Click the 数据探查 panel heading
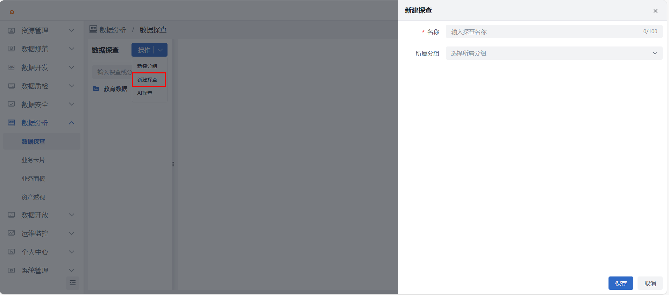 pyautogui.click(x=105, y=50)
